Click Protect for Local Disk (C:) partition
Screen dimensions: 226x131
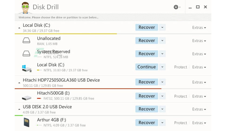point(181,67)
